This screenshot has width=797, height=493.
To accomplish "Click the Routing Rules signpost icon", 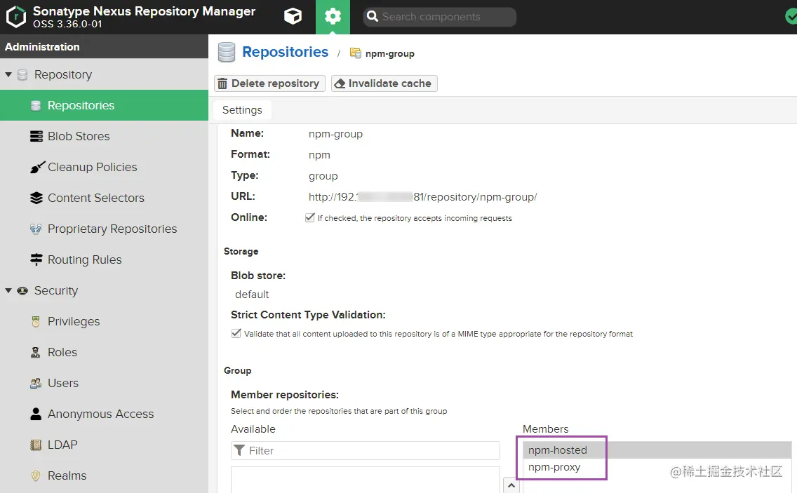I will 36,259.
